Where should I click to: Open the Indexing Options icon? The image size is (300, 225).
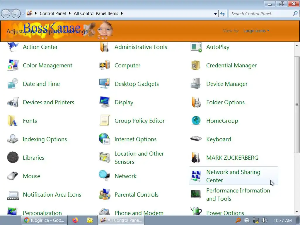pyautogui.click(x=13, y=139)
